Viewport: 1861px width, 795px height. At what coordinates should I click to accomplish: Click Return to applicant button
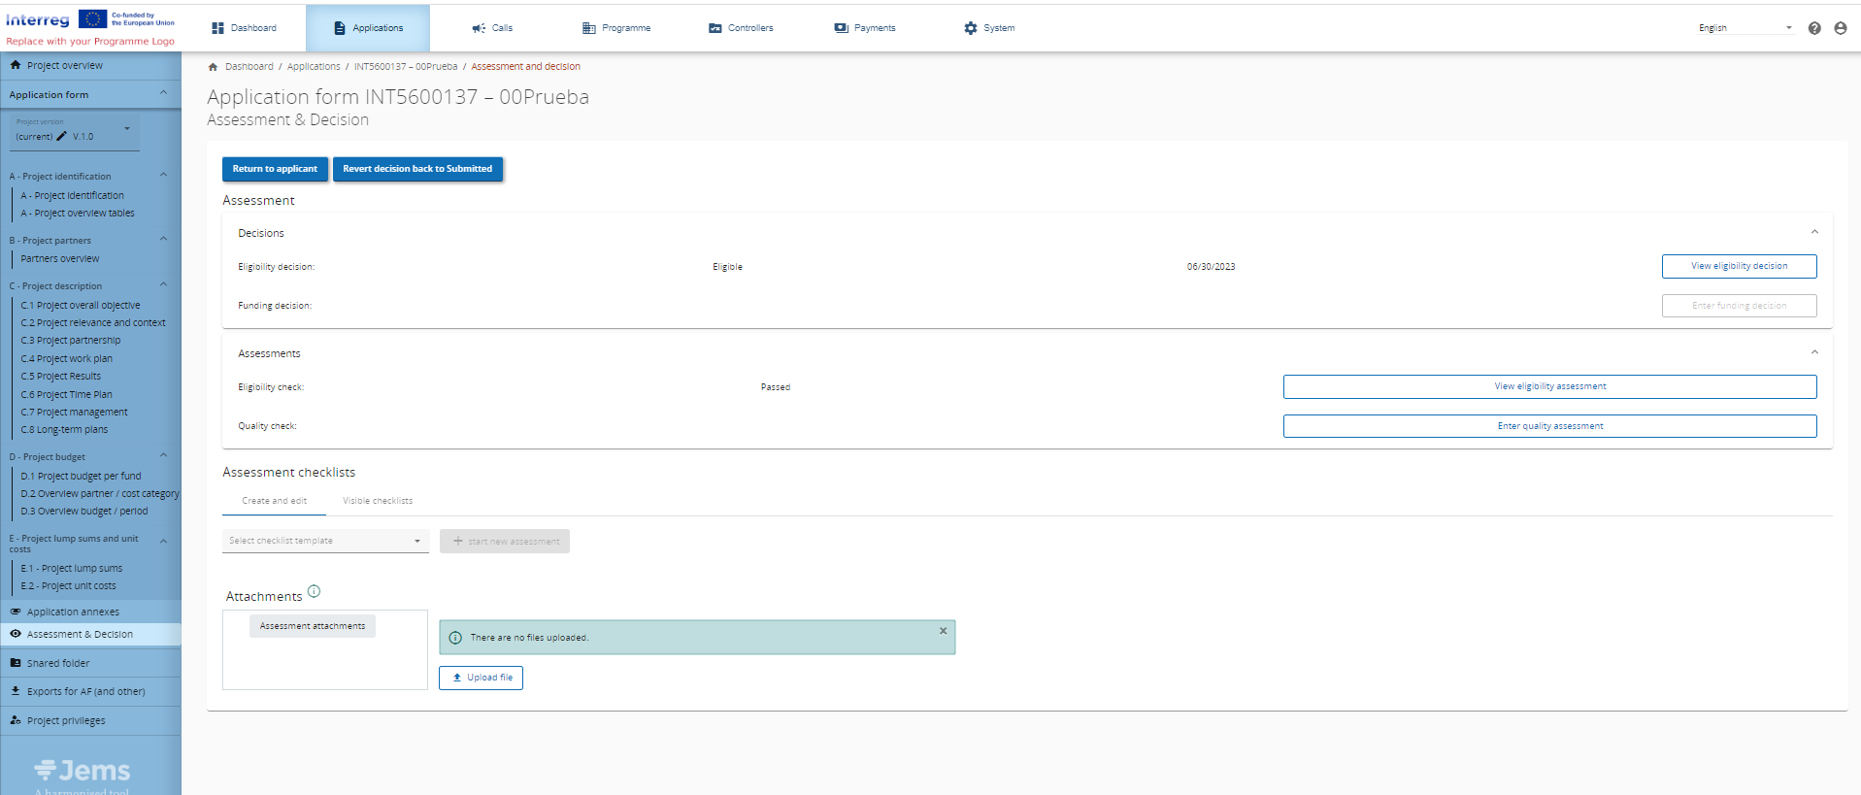point(275,169)
